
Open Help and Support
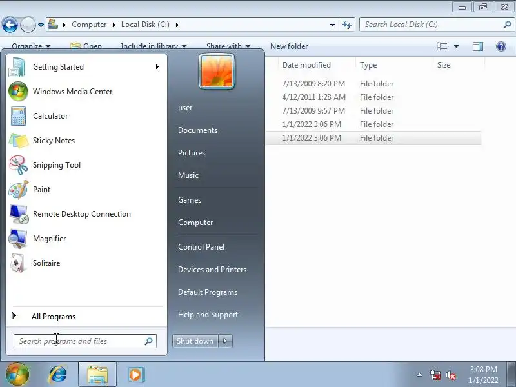[208, 315]
